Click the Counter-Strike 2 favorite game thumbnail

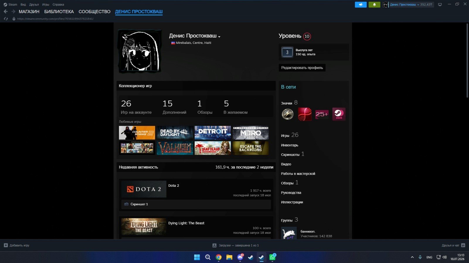click(137, 133)
